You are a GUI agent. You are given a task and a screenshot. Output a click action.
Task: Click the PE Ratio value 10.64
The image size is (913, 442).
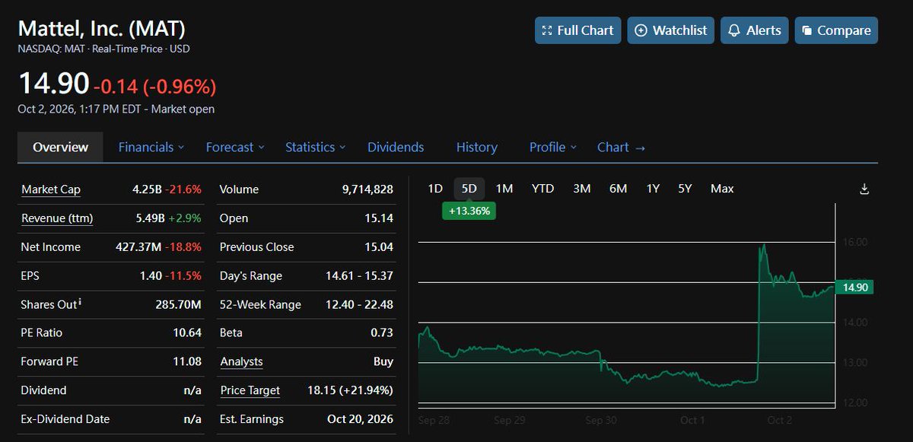[187, 332]
